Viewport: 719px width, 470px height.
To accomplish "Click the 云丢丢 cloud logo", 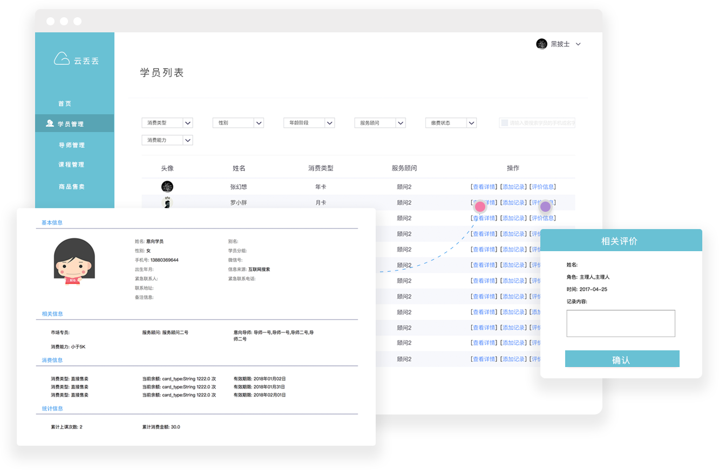I will 62,59.
